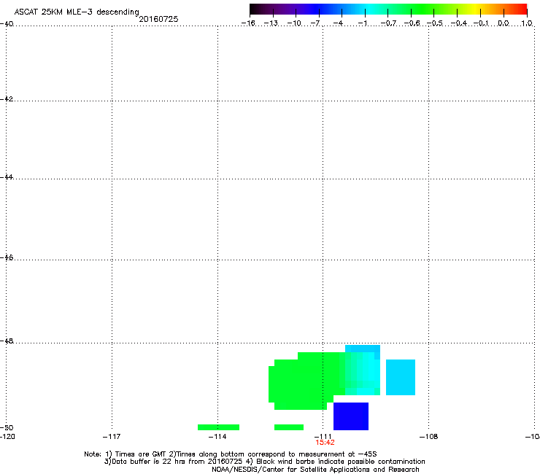Click the -0.4 colorbar tick label
The height and width of the screenshot is (474, 540).
(459, 23)
